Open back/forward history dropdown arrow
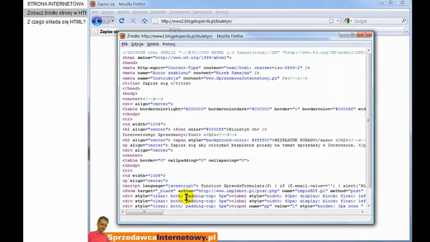This screenshot has height=242, width=430. tap(113, 21)
